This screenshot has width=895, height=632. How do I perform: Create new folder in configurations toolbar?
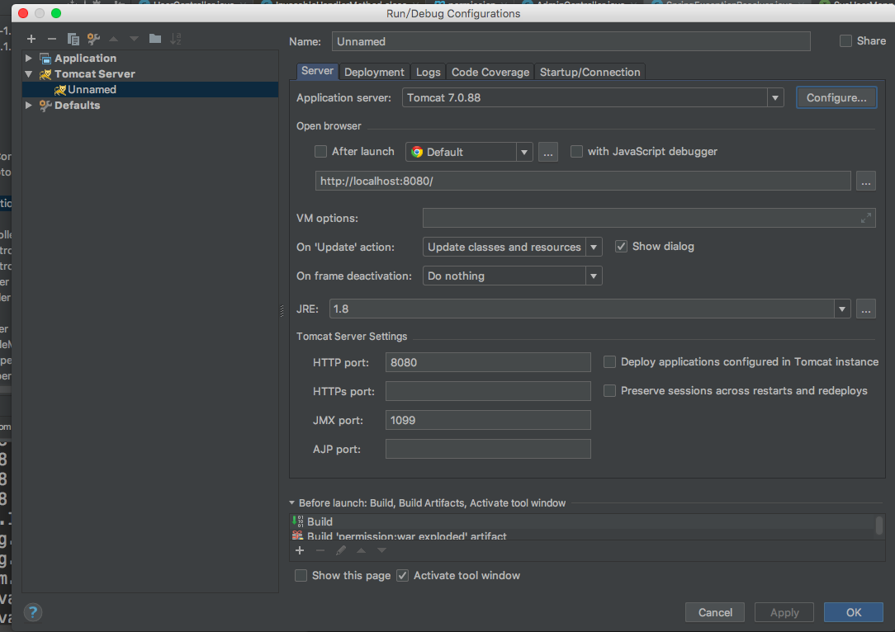tap(154, 39)
